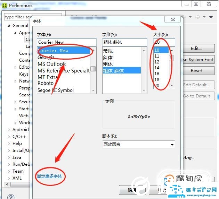Click the forward navigation arrow in Preferences
219x199 pixels.
pos(197,17)
